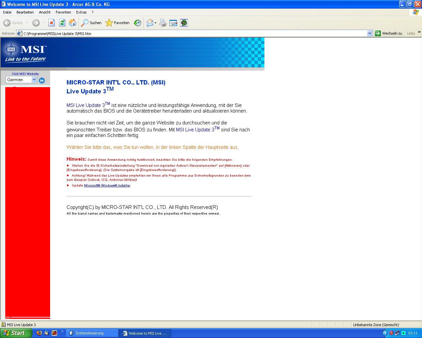The image size is (422, 338).
Task: Switch to Systemsteuerung taskbar window
Action: pyautogui.click(x=92, y=333)
